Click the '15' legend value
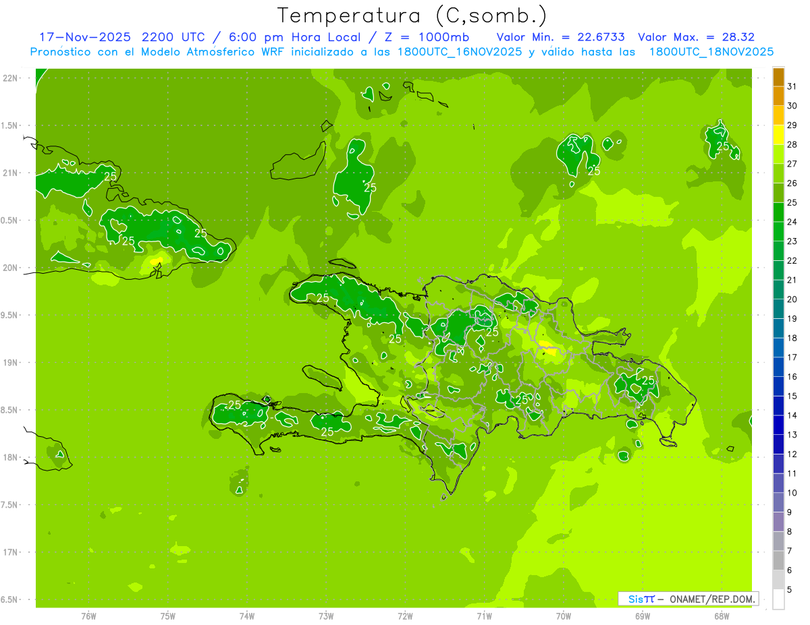Image resolution: width=810 pixels, height=625 pixels. point(792,396)
